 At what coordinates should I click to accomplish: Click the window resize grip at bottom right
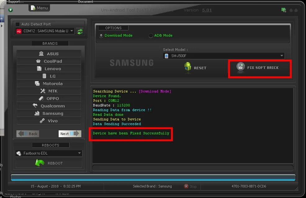[x=296, y=188]
